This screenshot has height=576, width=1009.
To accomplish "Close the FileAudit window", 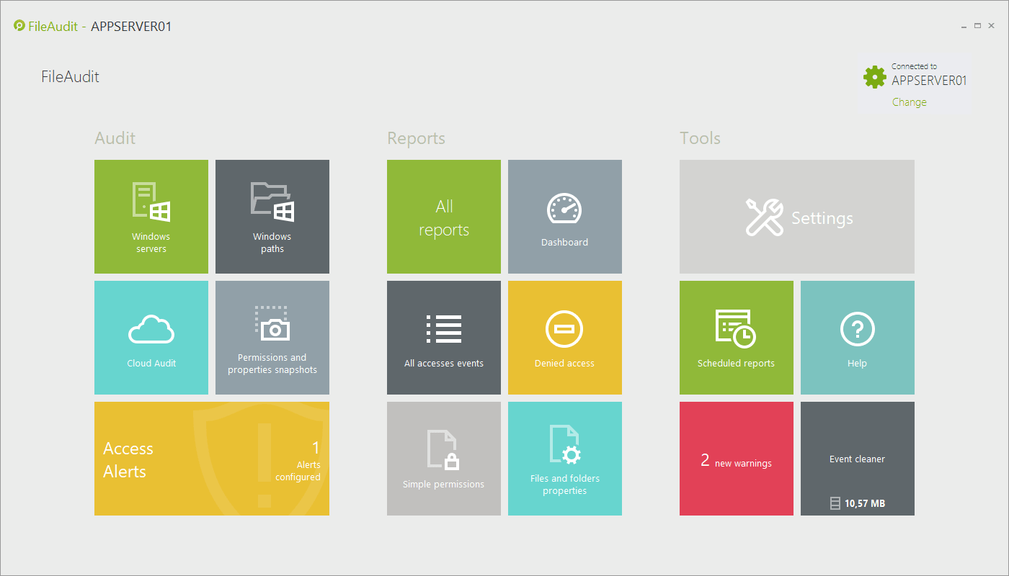I will pos(992,26).
